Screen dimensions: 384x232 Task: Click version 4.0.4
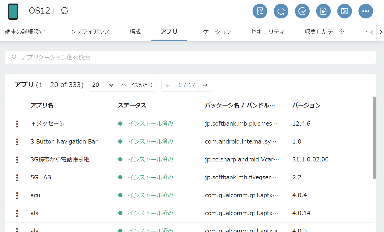pos(300,195)
